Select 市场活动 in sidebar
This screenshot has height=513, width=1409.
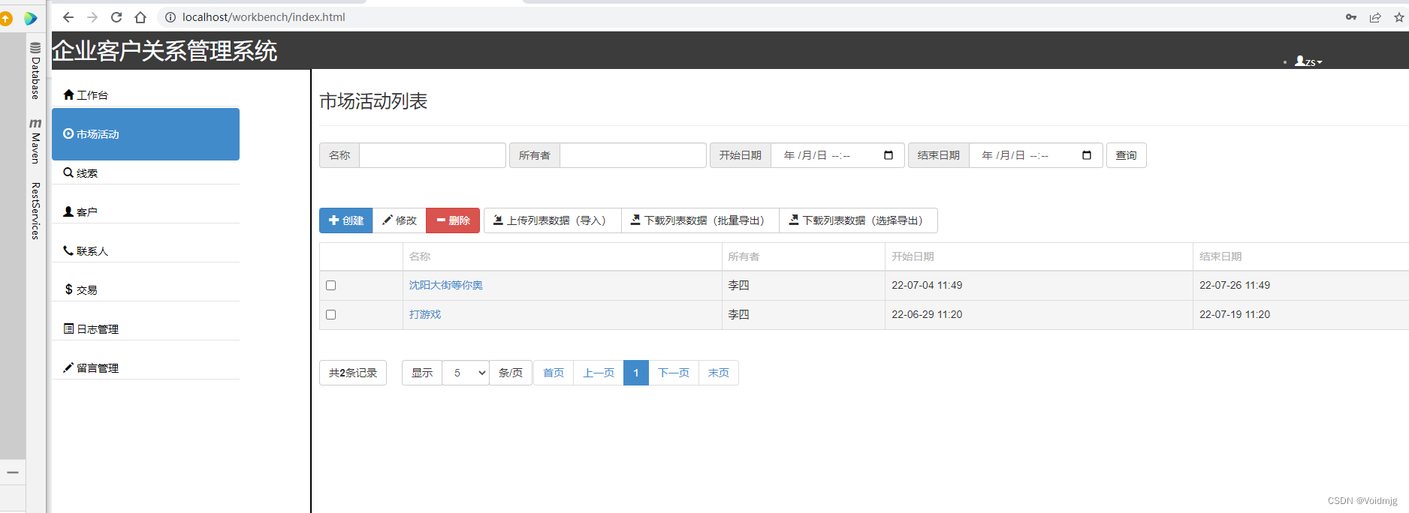click(x=146, y=134)
